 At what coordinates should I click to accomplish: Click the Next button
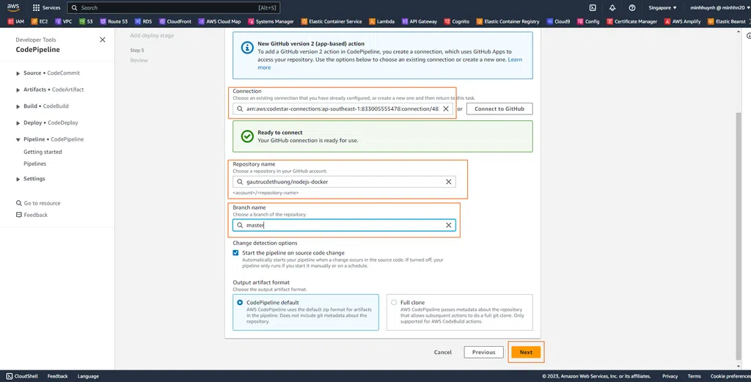point(526,353)
